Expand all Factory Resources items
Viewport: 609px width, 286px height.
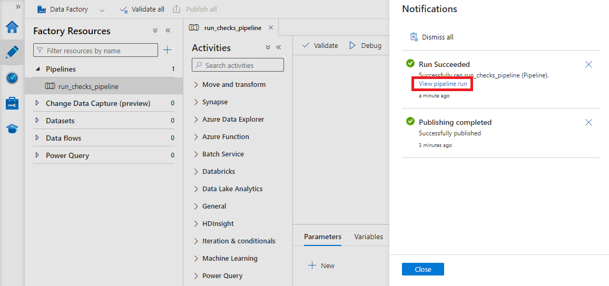[155, 31]
